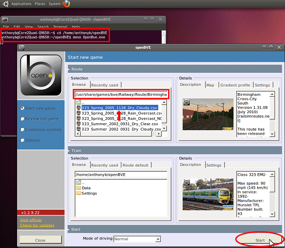Open the Data folder icon
The image size is (285, 248).
(79, 188)
